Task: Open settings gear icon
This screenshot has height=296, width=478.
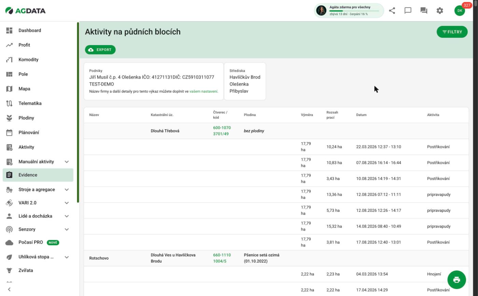Action: point(440,11)
